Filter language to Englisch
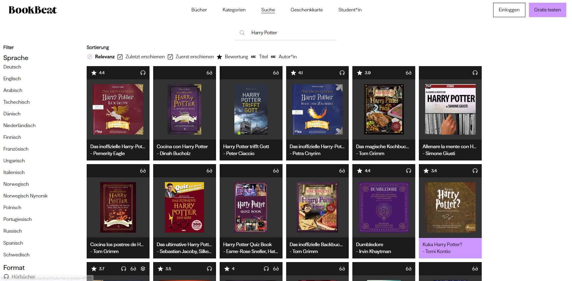Viewport: 572px width, 281px height. [x=12, y=78]
